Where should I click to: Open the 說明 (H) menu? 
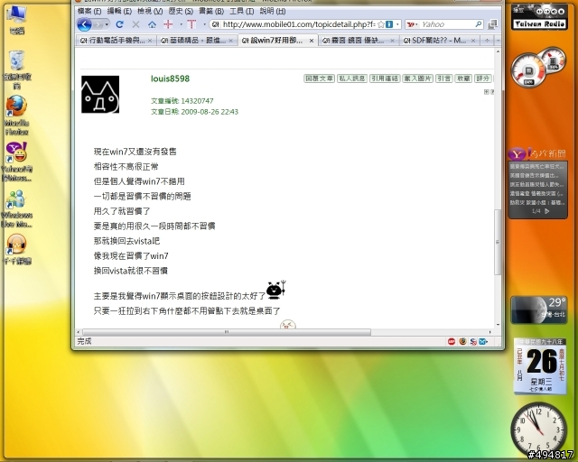pyautogui.click(x=273, y=12)
